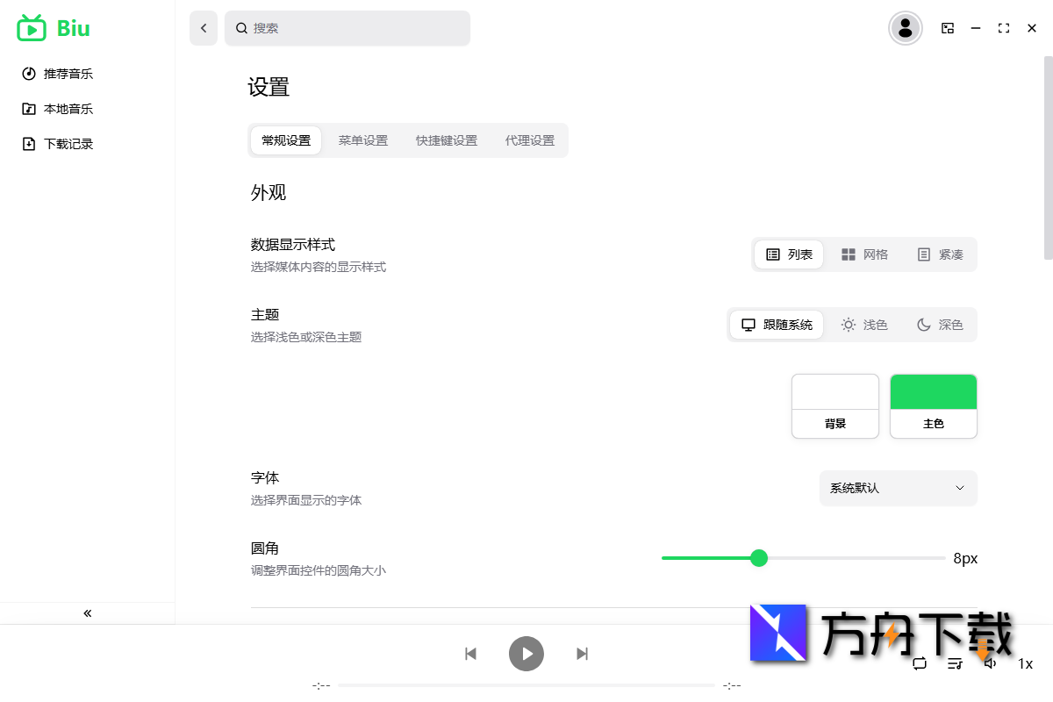Open 推荐音乐 from the sidebar

[x=66, y=74]
